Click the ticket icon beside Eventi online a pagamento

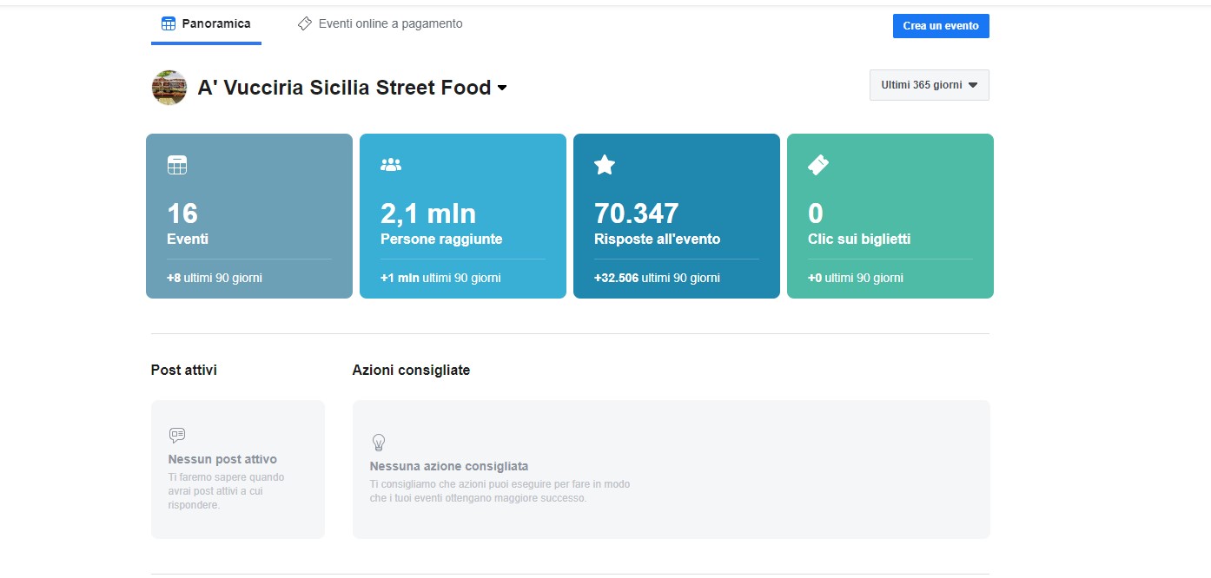click(304, 24)
